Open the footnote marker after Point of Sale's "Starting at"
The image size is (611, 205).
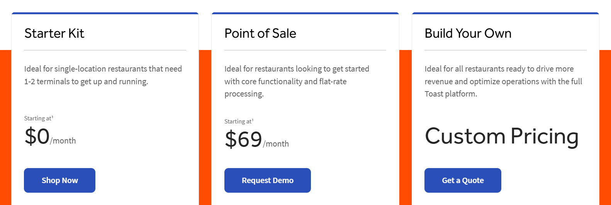(253, 120)
